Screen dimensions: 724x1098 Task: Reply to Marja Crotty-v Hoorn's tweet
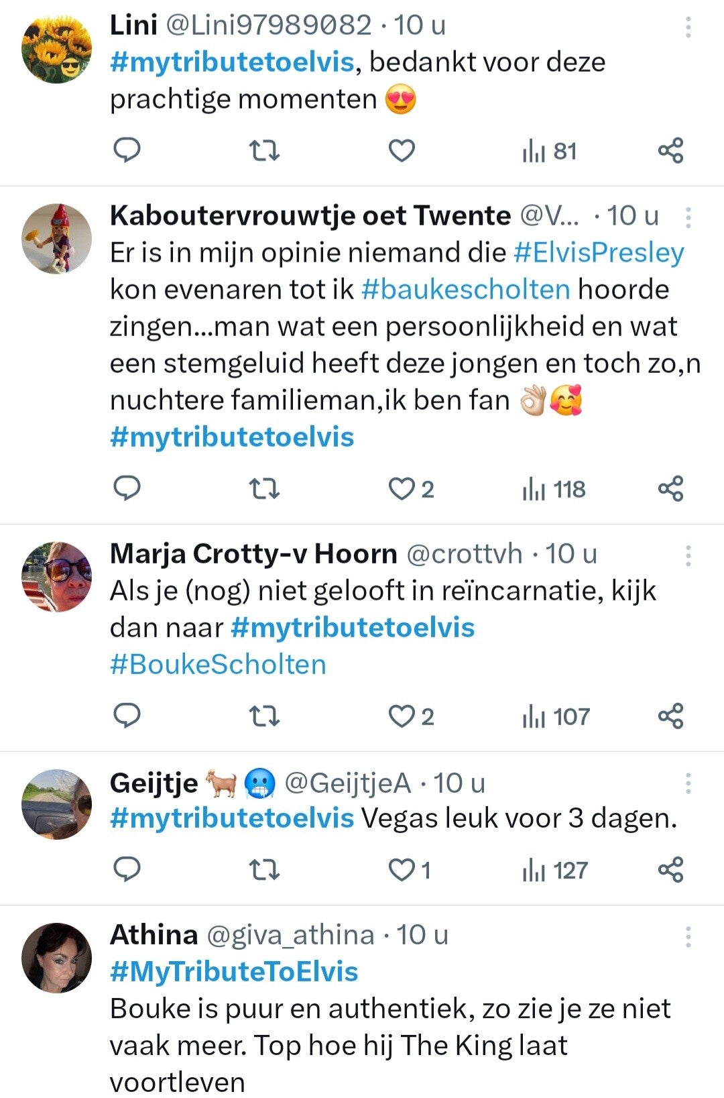click(127, 716)
